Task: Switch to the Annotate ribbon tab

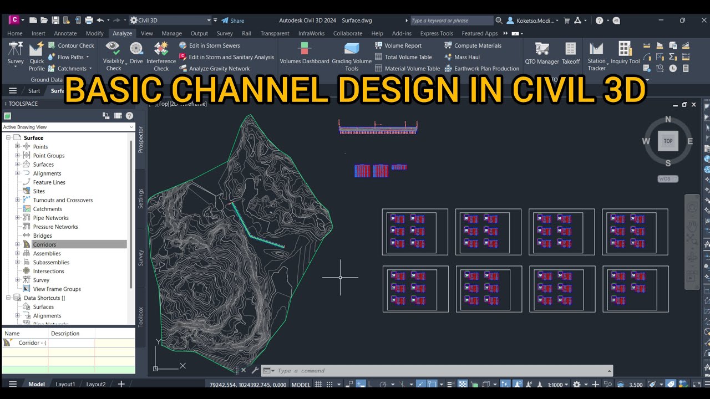Action: (65, 33)
